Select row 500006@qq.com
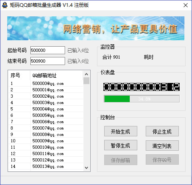The image size is (192, 185). pyautogui.click(x=46, y=122)
